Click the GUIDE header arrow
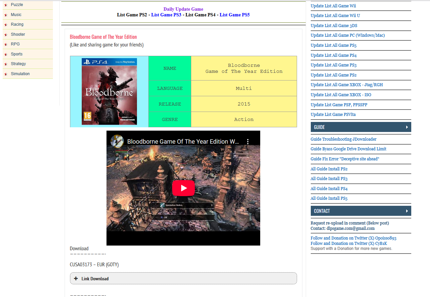This screenshot has height=297, width=430. (x=407, y=127)
